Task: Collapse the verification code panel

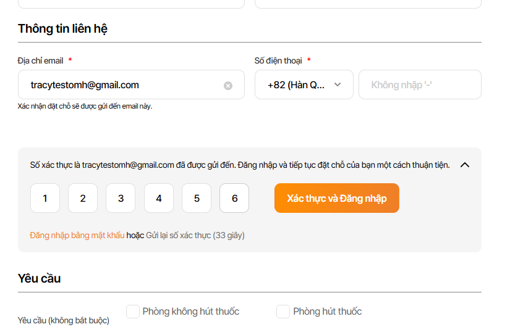Action: 465,165
